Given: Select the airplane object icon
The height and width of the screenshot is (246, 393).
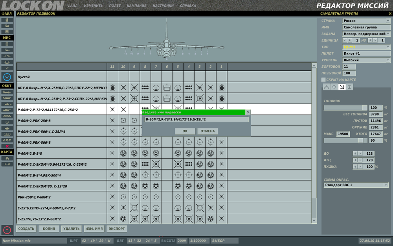Looking at the screenshot, I should pyautogui.click(x=7, y=92).
